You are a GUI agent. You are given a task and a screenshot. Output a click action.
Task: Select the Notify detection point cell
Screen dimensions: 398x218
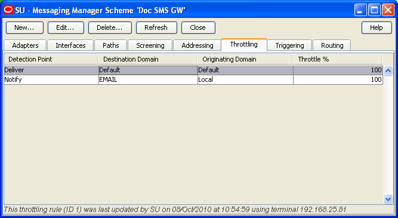(51, 79)
